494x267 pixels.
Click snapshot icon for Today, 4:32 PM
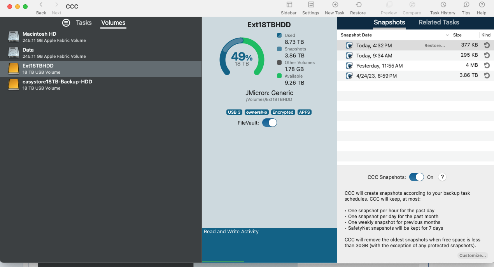click(349, 45)
